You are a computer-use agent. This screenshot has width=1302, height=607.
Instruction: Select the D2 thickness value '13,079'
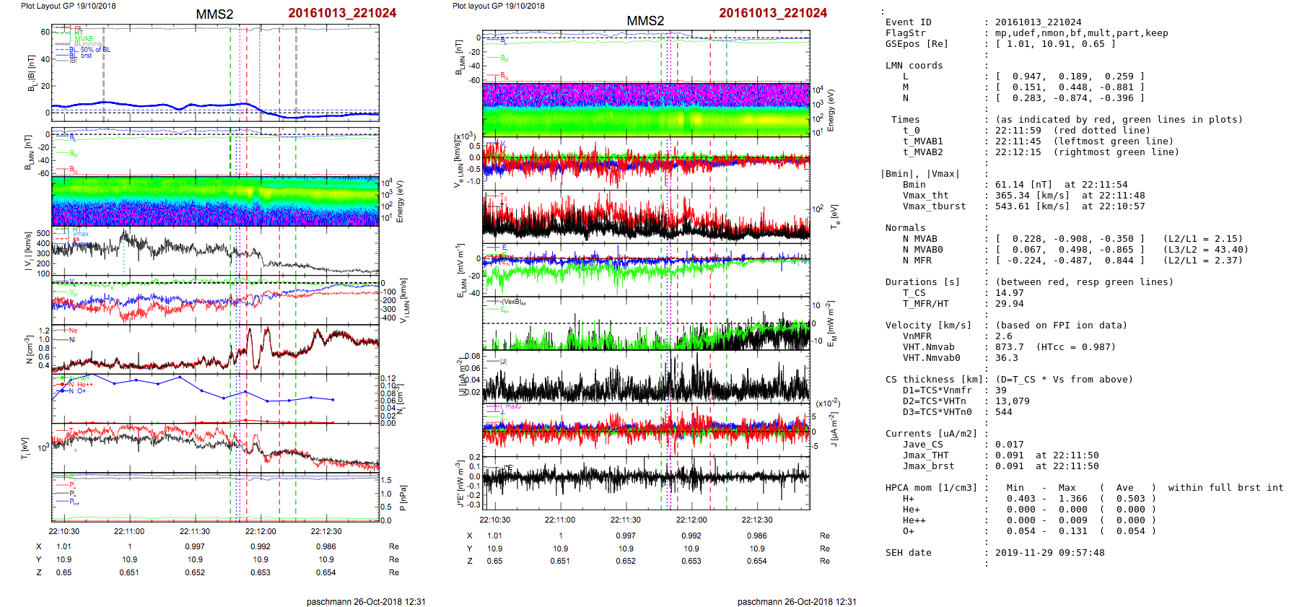pyautogui.click(x=1012, y=401)
